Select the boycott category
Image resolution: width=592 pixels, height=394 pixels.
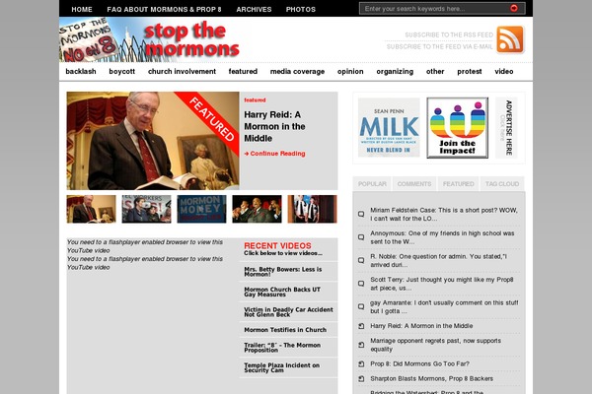pos(122,71)
